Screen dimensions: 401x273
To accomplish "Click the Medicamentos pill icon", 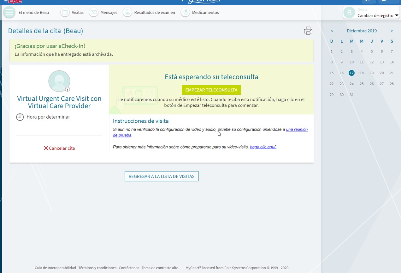I will [x=186, y=13].
